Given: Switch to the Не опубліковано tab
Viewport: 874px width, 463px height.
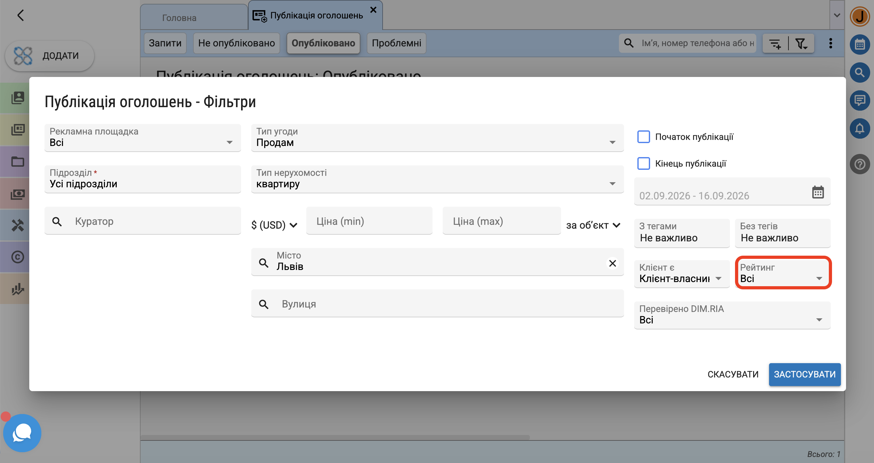Looking at the screenshot, I should tap(237, 43).
